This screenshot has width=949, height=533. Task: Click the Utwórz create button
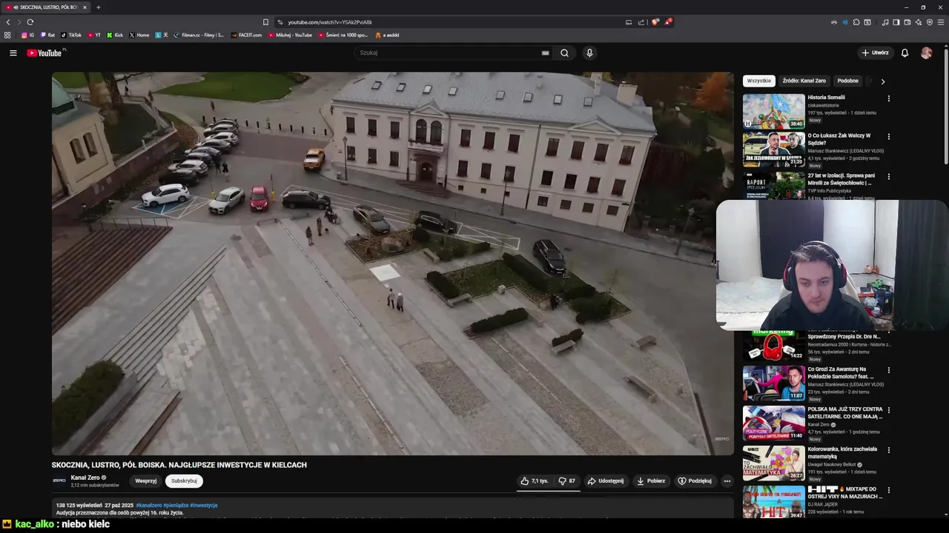tap(875, 53)
